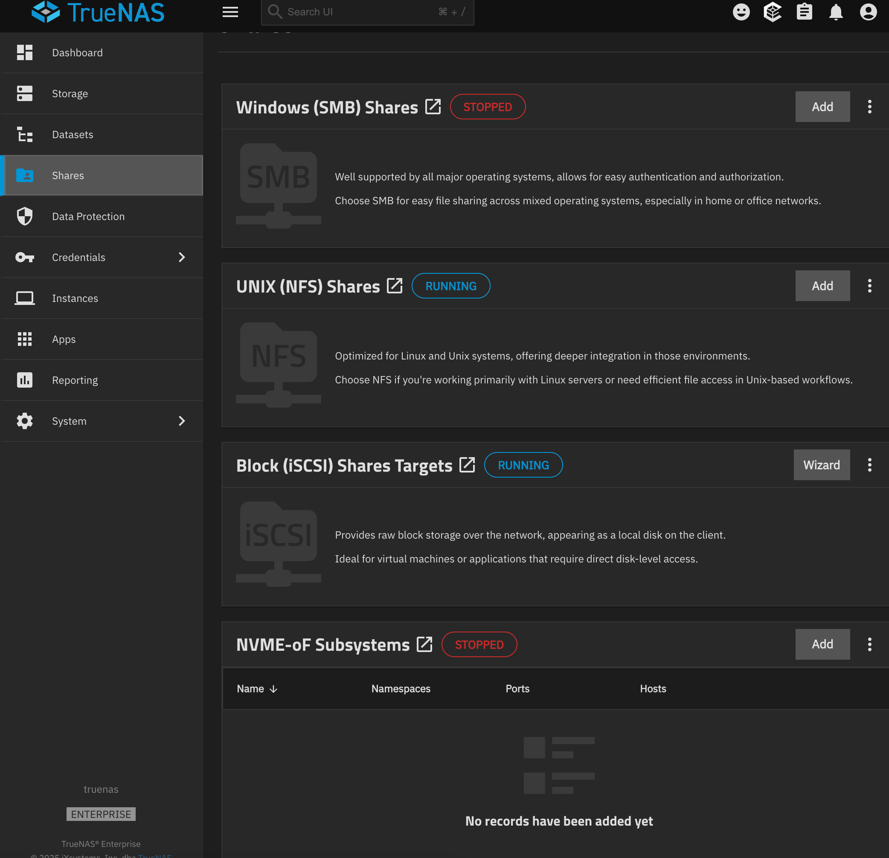
Task: Click the TrueNAS logo
Action: (x=98, y=12)
